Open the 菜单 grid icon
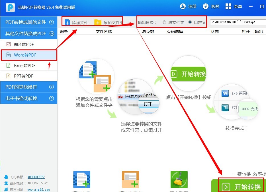266x192 pixels. click(228, 7)
